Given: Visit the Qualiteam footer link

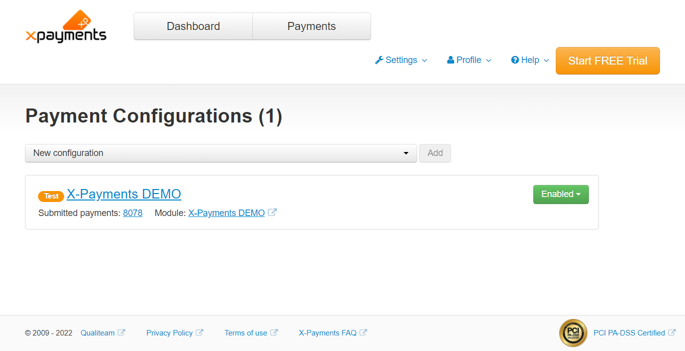Looking at the screenshot, I should point(98,333).
